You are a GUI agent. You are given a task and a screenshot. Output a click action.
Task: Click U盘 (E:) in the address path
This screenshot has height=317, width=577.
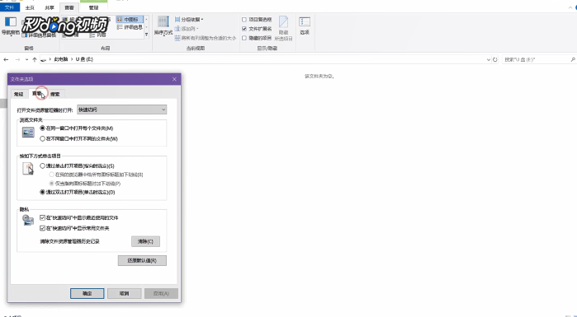tap(84, 59)
